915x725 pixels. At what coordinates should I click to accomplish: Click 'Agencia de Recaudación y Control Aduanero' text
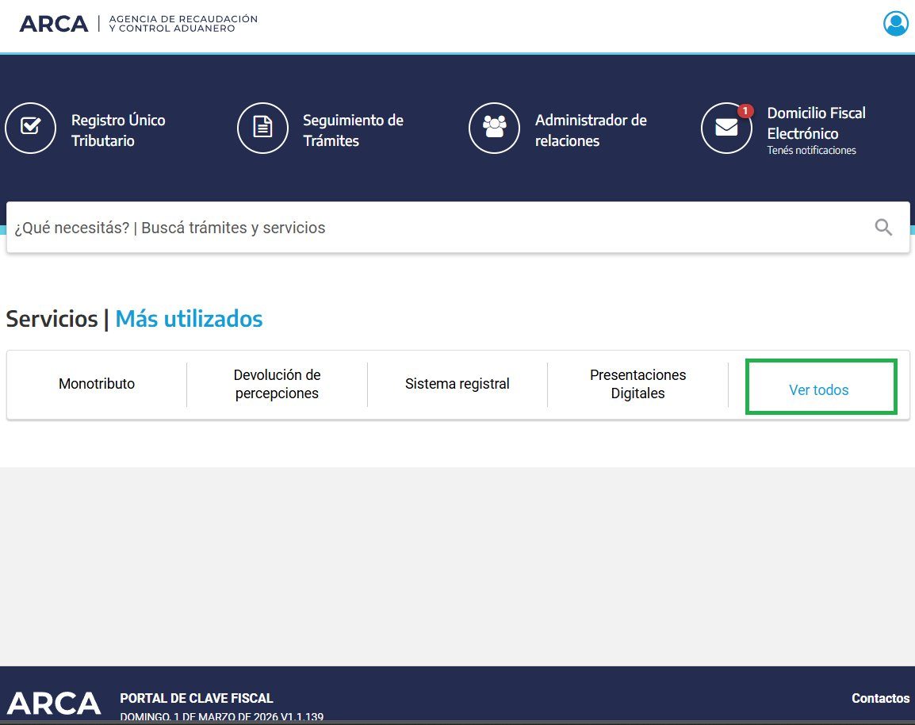point(183,23)
